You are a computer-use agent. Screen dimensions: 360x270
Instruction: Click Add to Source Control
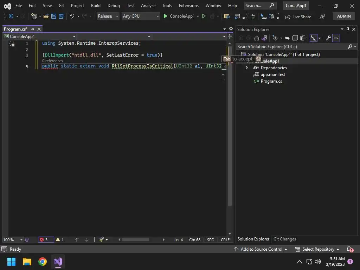[261, 249]
